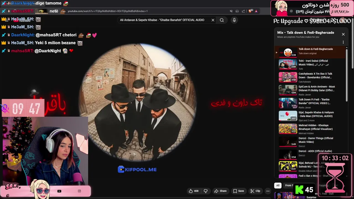Click the muted-tab speaker icon in address bar
Image resolution: width=354 pixels, height=199 pixels.
click(231, 11)
